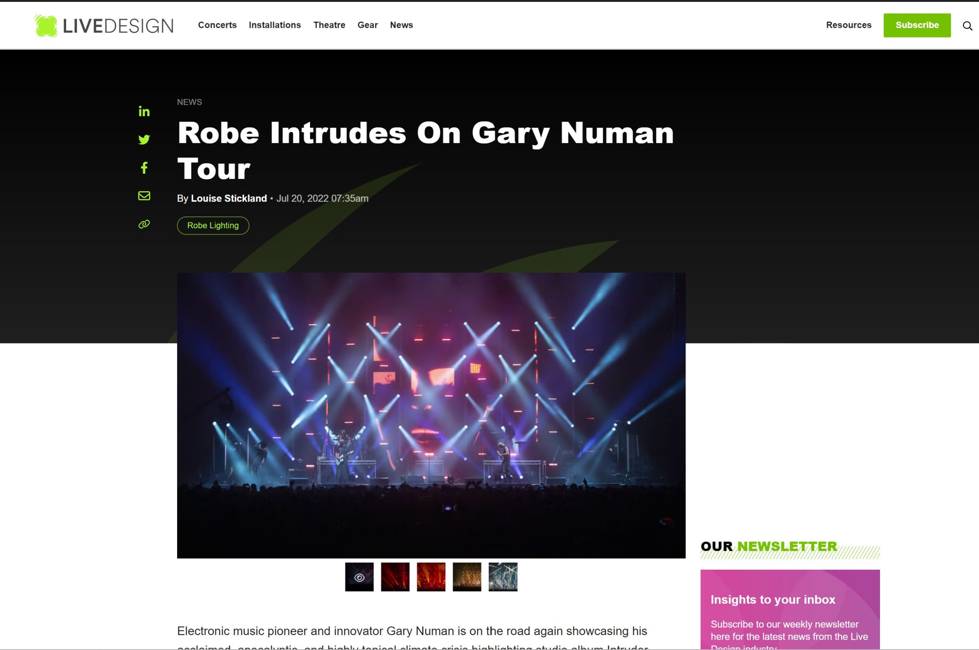This screenshot has height=650, width=979.
Task: Open the Concerts menu item
Action: pyautogui.click(x=217, y=25)
